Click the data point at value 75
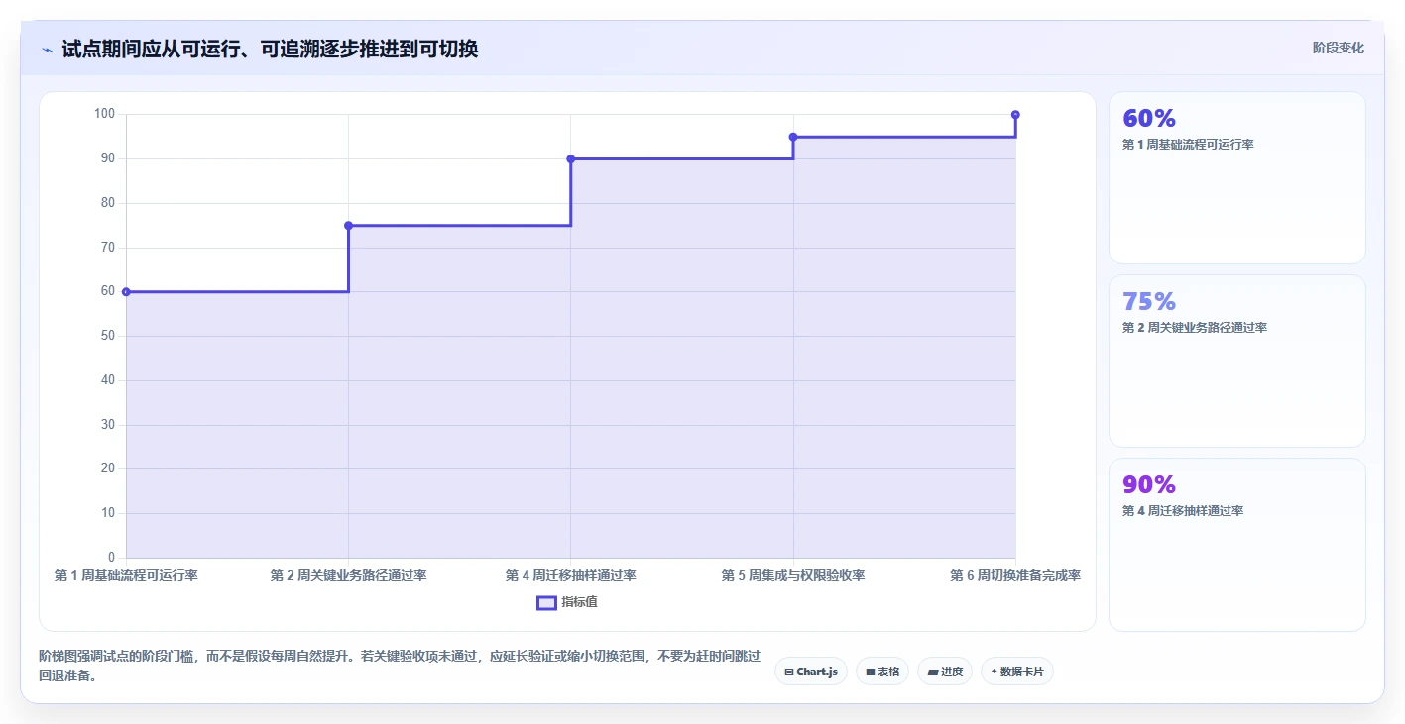1405x724 pixels. (348, 226)
